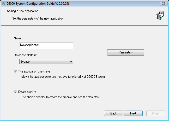Click the 'Name:' field label
Image resolution: width=169 pixels, height=121 pixels.
(x=18, y=39)
